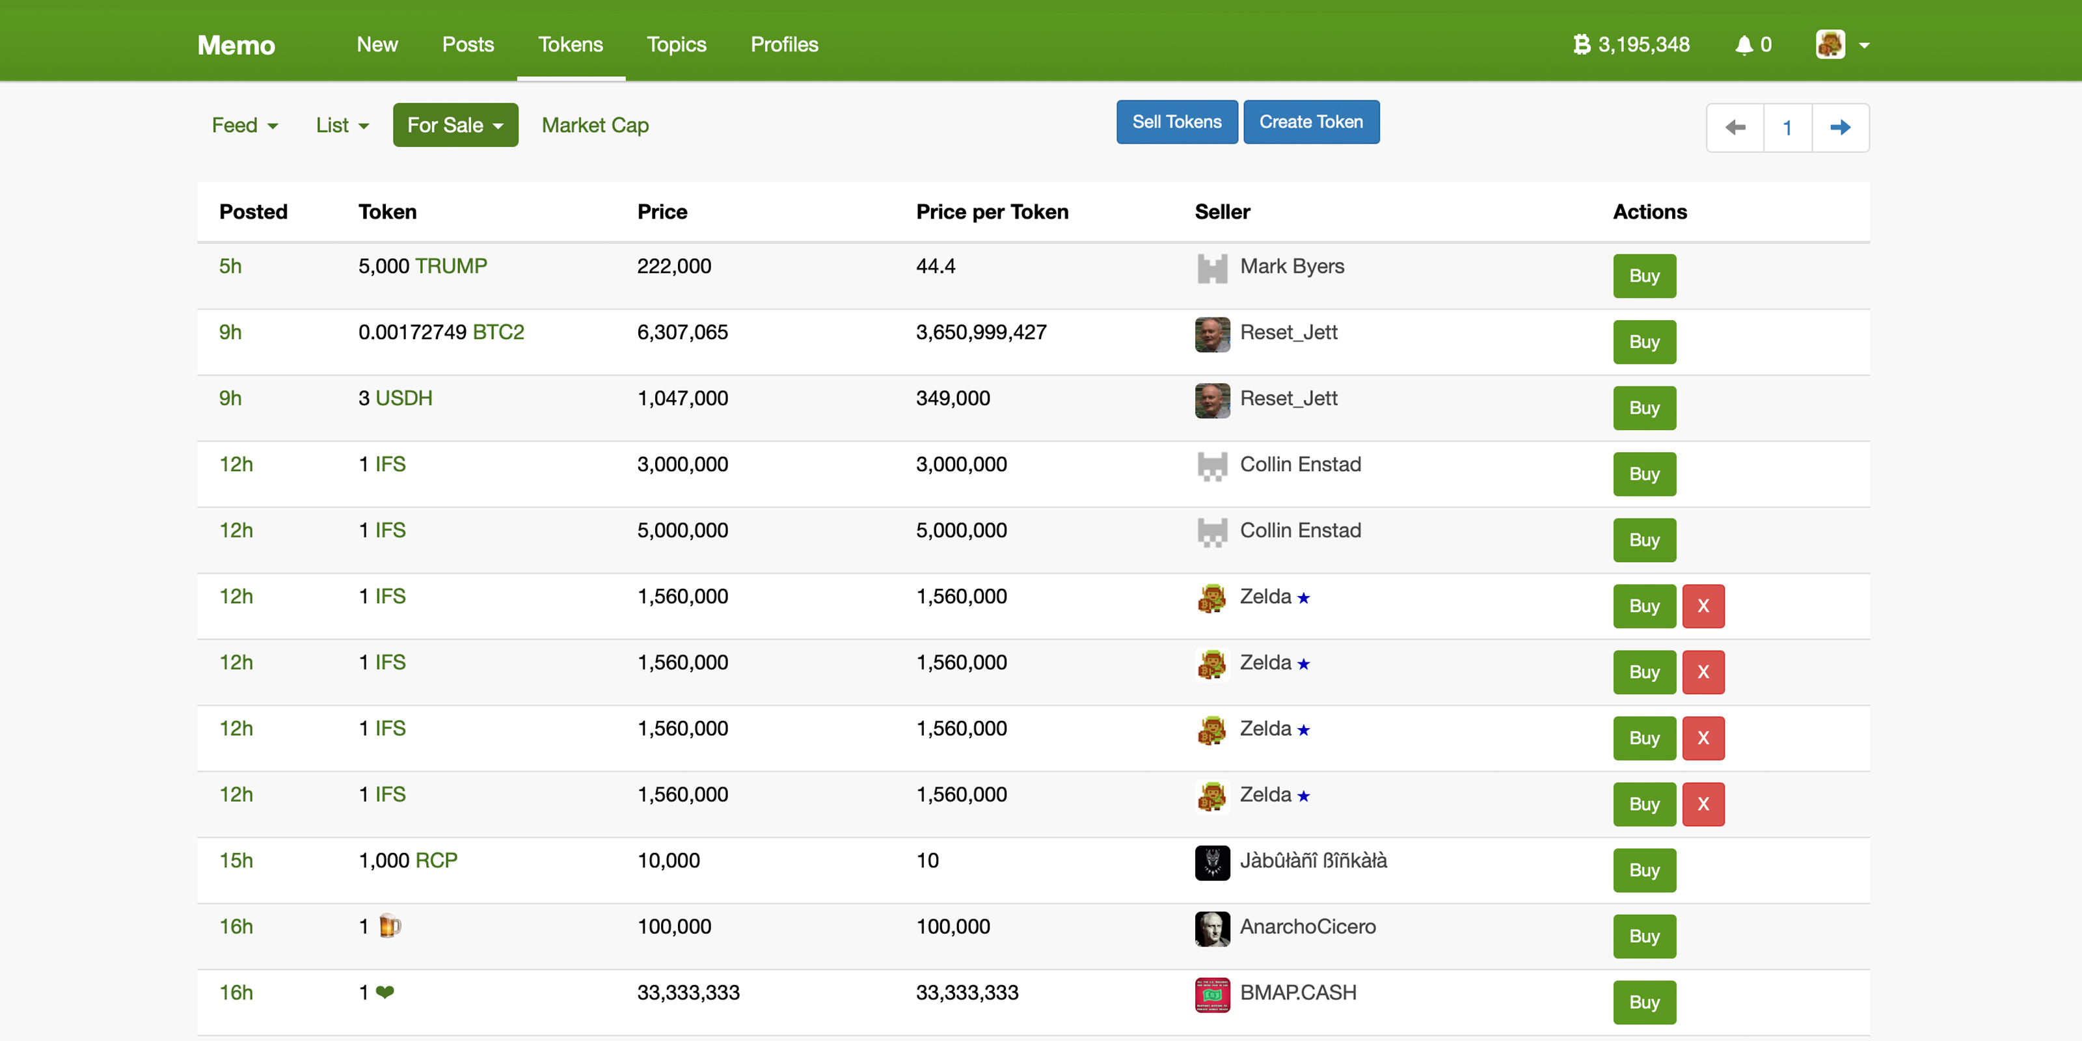Click the 222,000 price value
Image resolution: width=2082 pixels, height=1041 pixels.
pyautogui.click(x=673, y=266)
